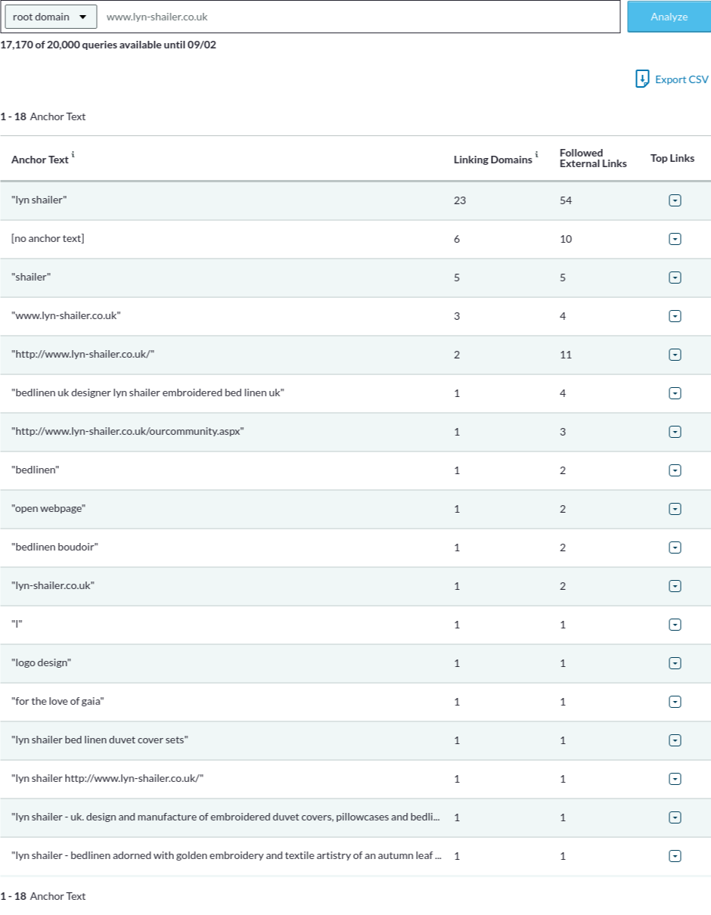Expand top links for "bedlinen boudoir" row
Screen dimensions: 711x915
(x=675, y=547)
